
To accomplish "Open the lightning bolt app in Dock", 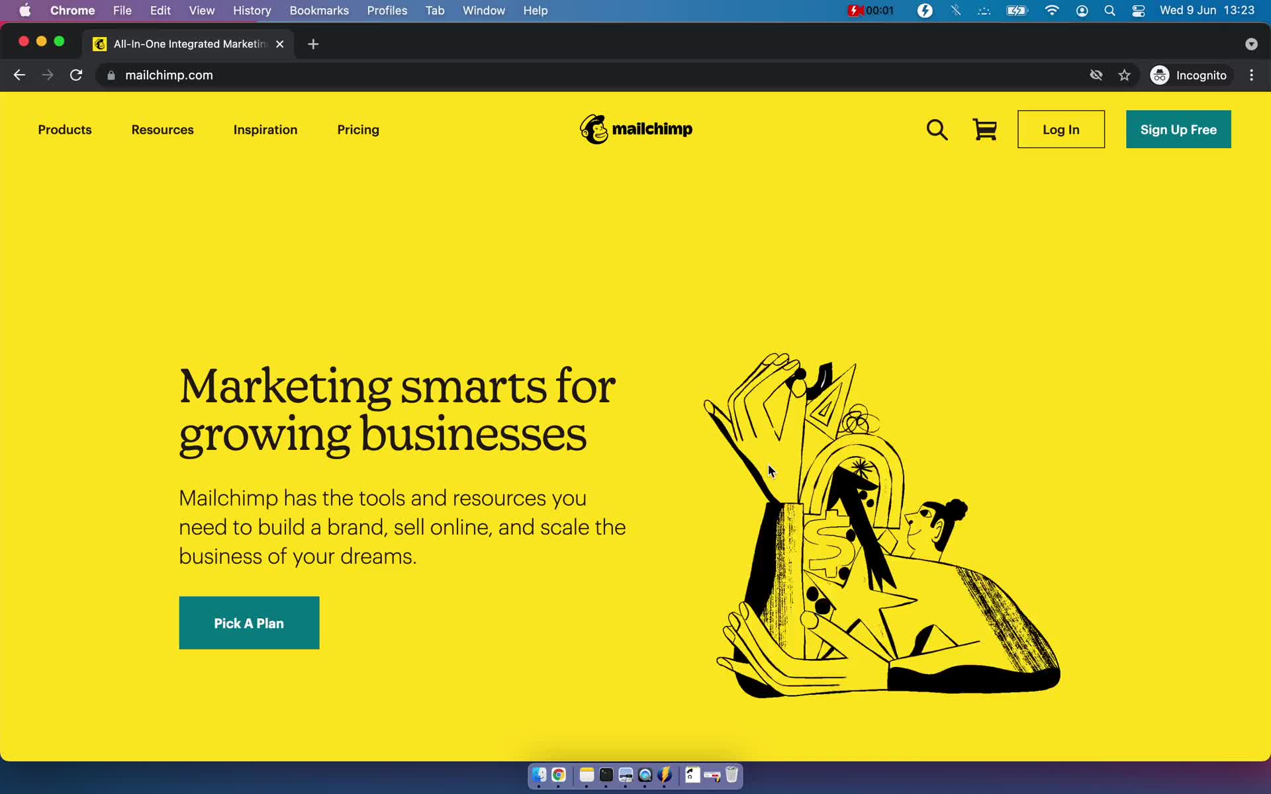I will click(665, 775).
